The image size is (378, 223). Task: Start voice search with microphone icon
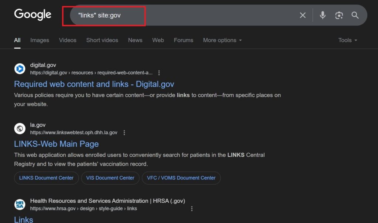323,15
